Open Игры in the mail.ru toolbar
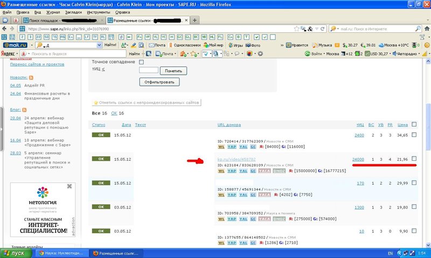The width and height of the screenshot is (431, 258). pos(235,45)
